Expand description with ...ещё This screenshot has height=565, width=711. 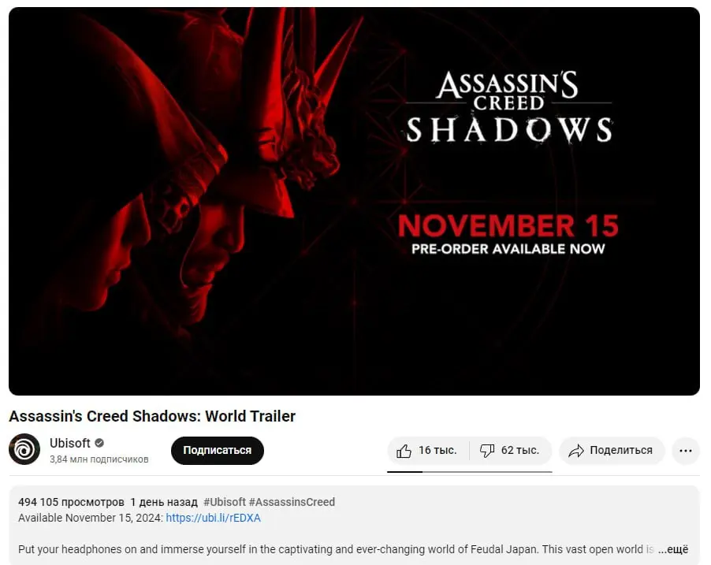(673, 549)
